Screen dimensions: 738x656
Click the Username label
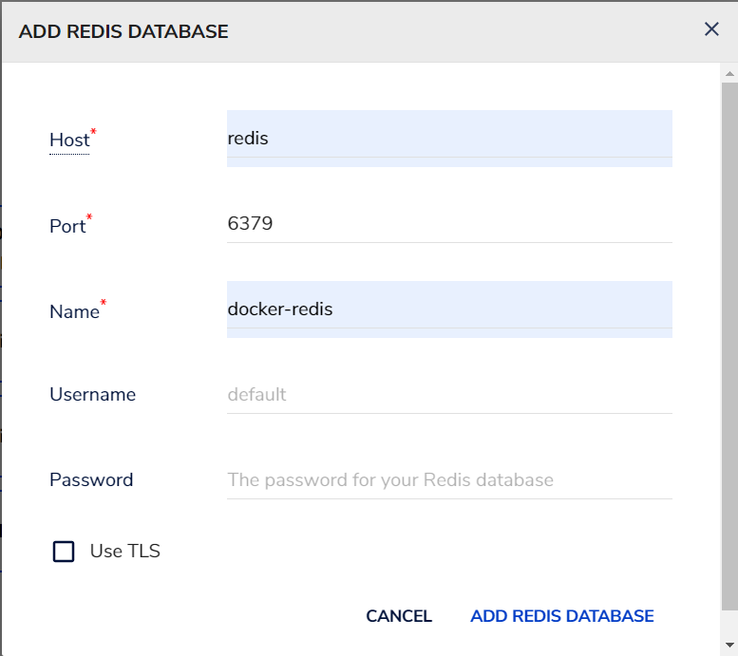pos(93,394)
